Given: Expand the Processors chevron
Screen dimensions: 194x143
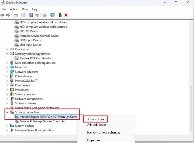Looking at the screenshot, I should tap(7, 90).
